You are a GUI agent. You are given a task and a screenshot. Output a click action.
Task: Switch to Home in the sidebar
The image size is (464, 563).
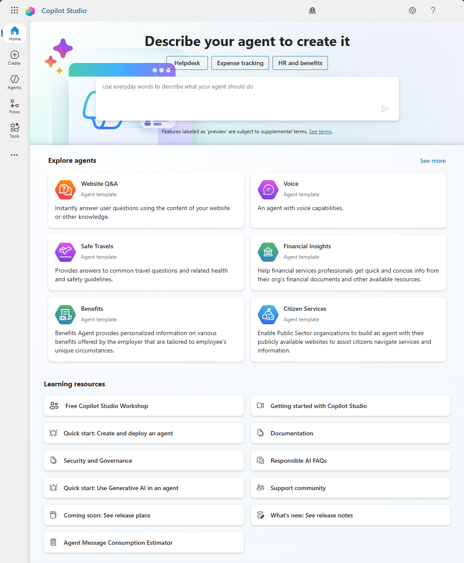[14, 33]
